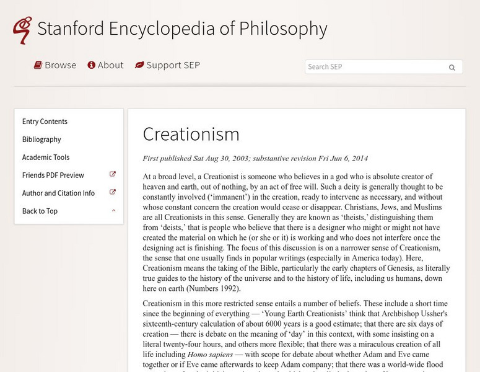Jump Back to Top of page
480x372 pixels.
(40, 211)
